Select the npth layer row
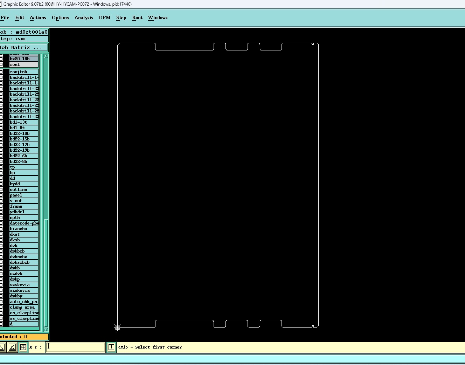 click(x=24, y=218)
